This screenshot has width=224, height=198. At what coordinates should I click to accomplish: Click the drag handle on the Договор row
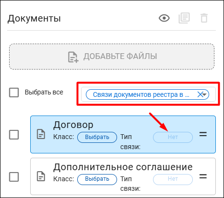[203, 134]
